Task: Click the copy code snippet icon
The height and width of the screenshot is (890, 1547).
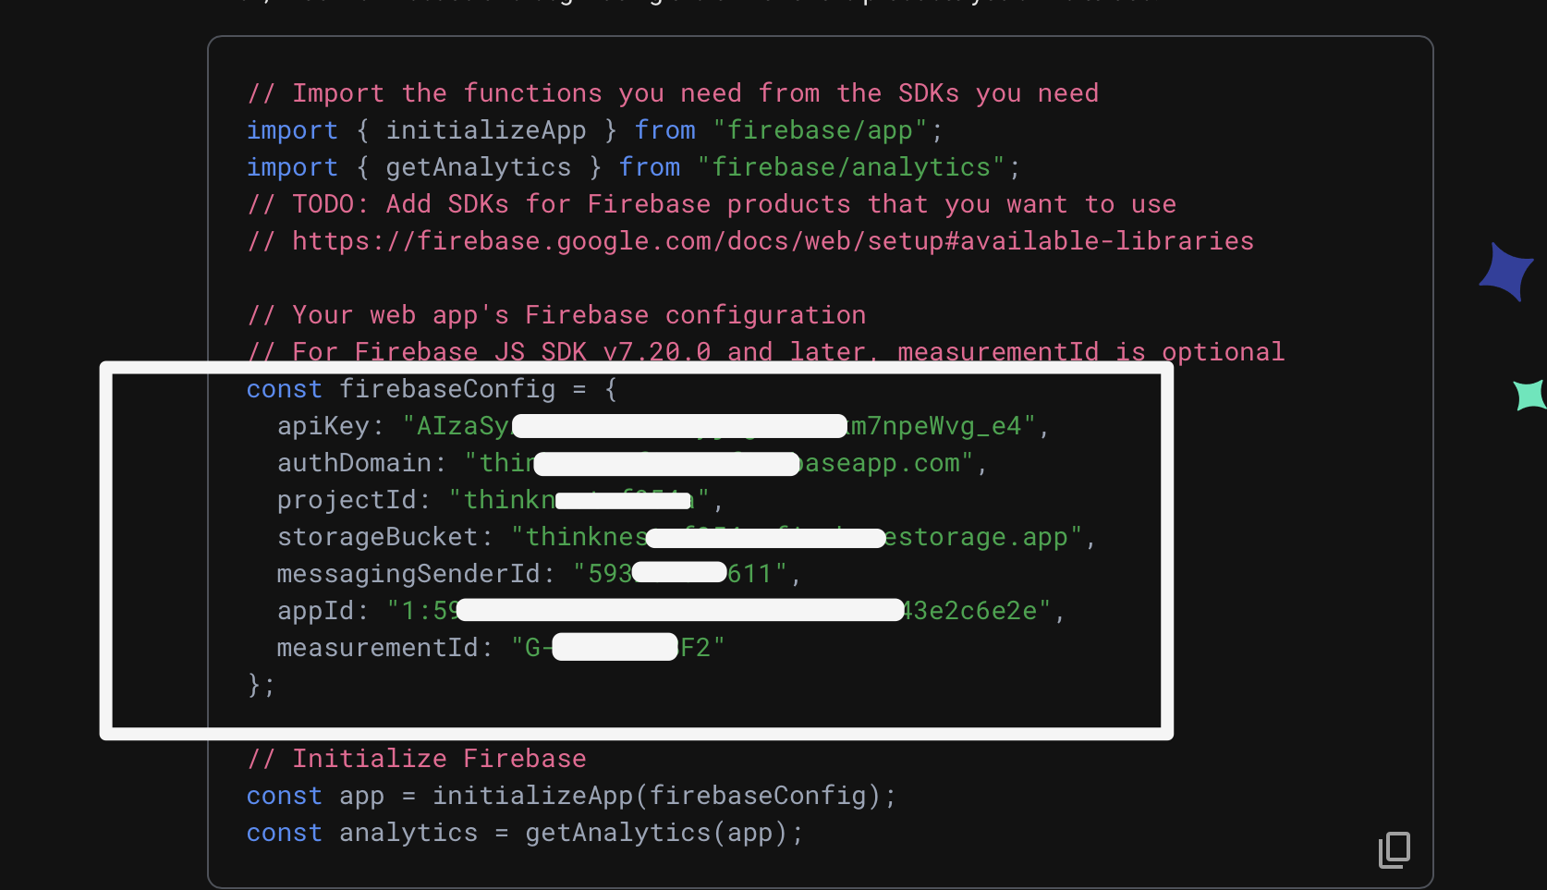Action: (1395, 849)
